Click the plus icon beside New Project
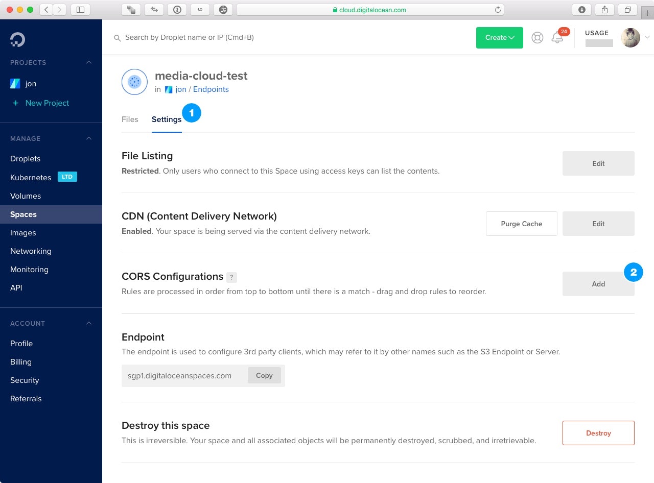The width and height of the screenshot is (654, 483). (x=15, y=103)
